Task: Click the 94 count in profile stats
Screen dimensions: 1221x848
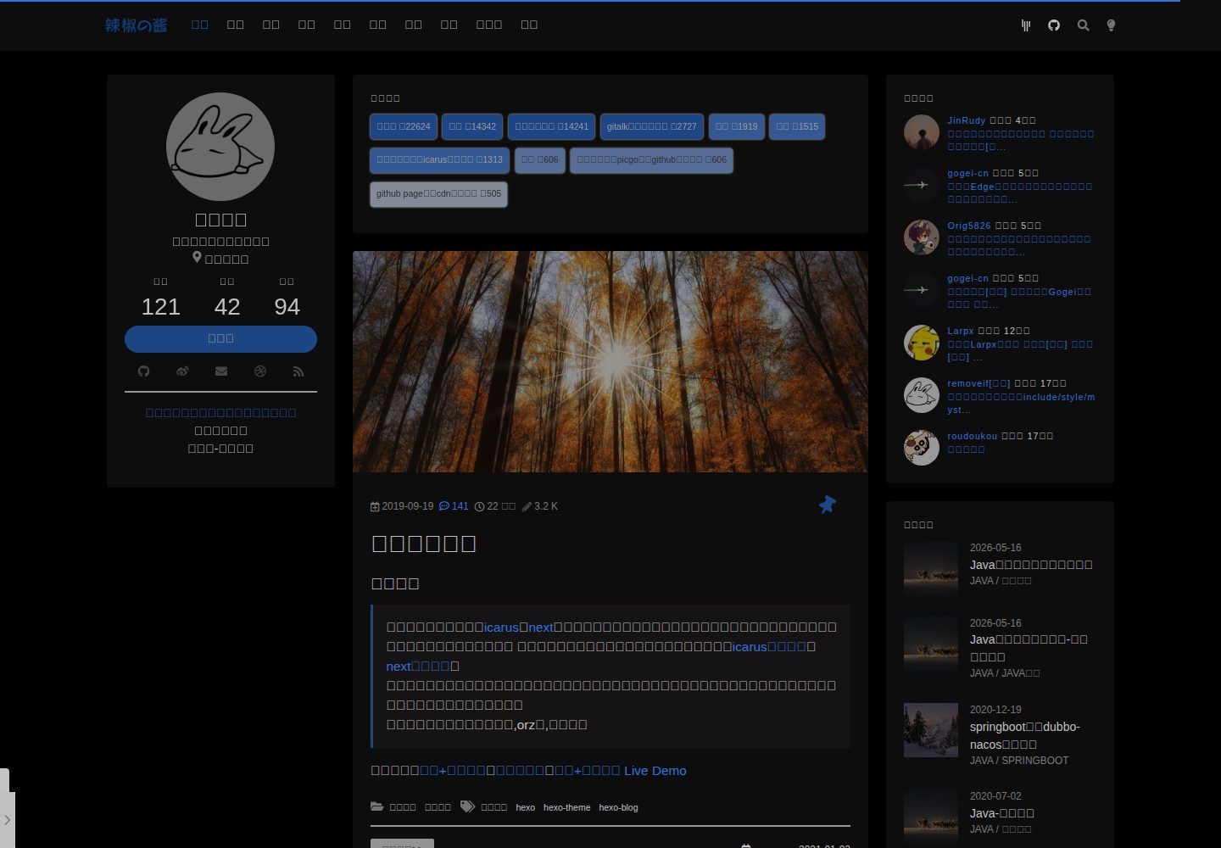Action: 287,307
